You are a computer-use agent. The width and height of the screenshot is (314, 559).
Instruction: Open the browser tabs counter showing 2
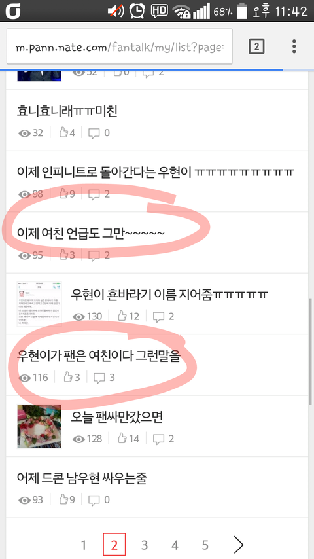click(256, 46)
